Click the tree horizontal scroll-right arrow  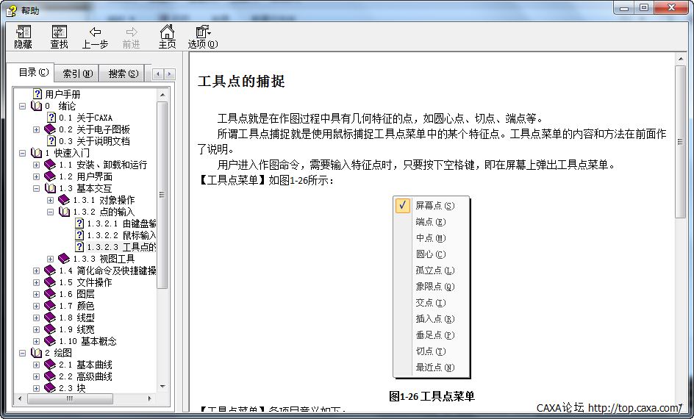149,398
